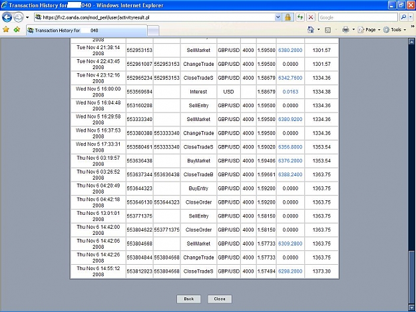Click the Print icon

pos(345,30)
